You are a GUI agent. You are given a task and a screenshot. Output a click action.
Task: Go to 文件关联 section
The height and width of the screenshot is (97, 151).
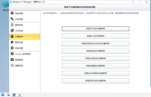pyautogui.click(x=25, y=31)
